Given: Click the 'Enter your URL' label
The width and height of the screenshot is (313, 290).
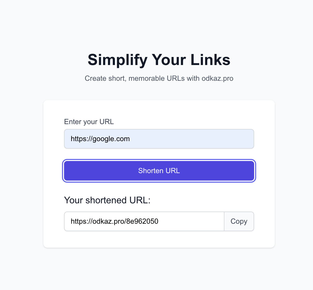Looking at the screenshot, I should (89, 122).
